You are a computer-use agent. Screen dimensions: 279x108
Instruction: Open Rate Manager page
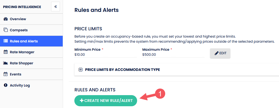pos(22,52)
